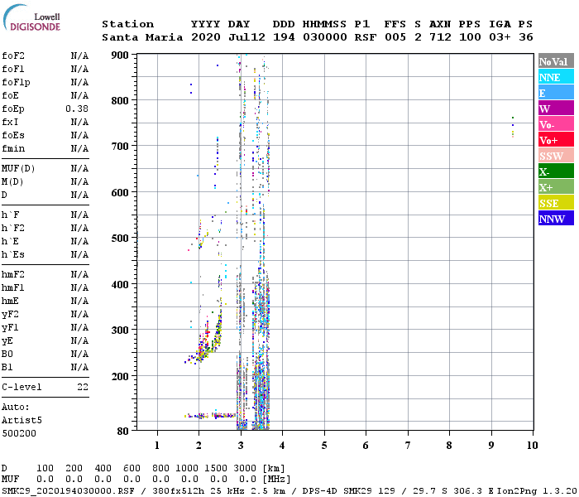This screenshot has width=579, height=497.
Task: Click the hmF2 parameter label
Action: click(13, 274)
